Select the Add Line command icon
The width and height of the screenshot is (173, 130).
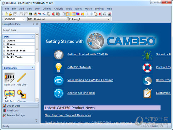coord(21,78)
